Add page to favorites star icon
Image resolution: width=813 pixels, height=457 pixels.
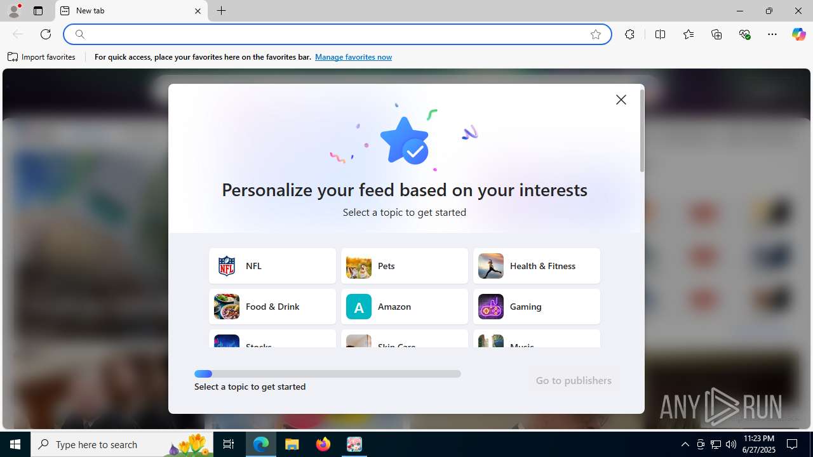[595, 34]
